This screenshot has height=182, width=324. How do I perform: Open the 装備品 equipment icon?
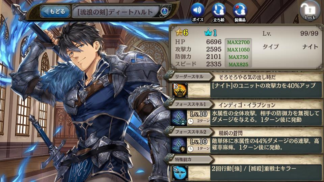coord(240,12)
